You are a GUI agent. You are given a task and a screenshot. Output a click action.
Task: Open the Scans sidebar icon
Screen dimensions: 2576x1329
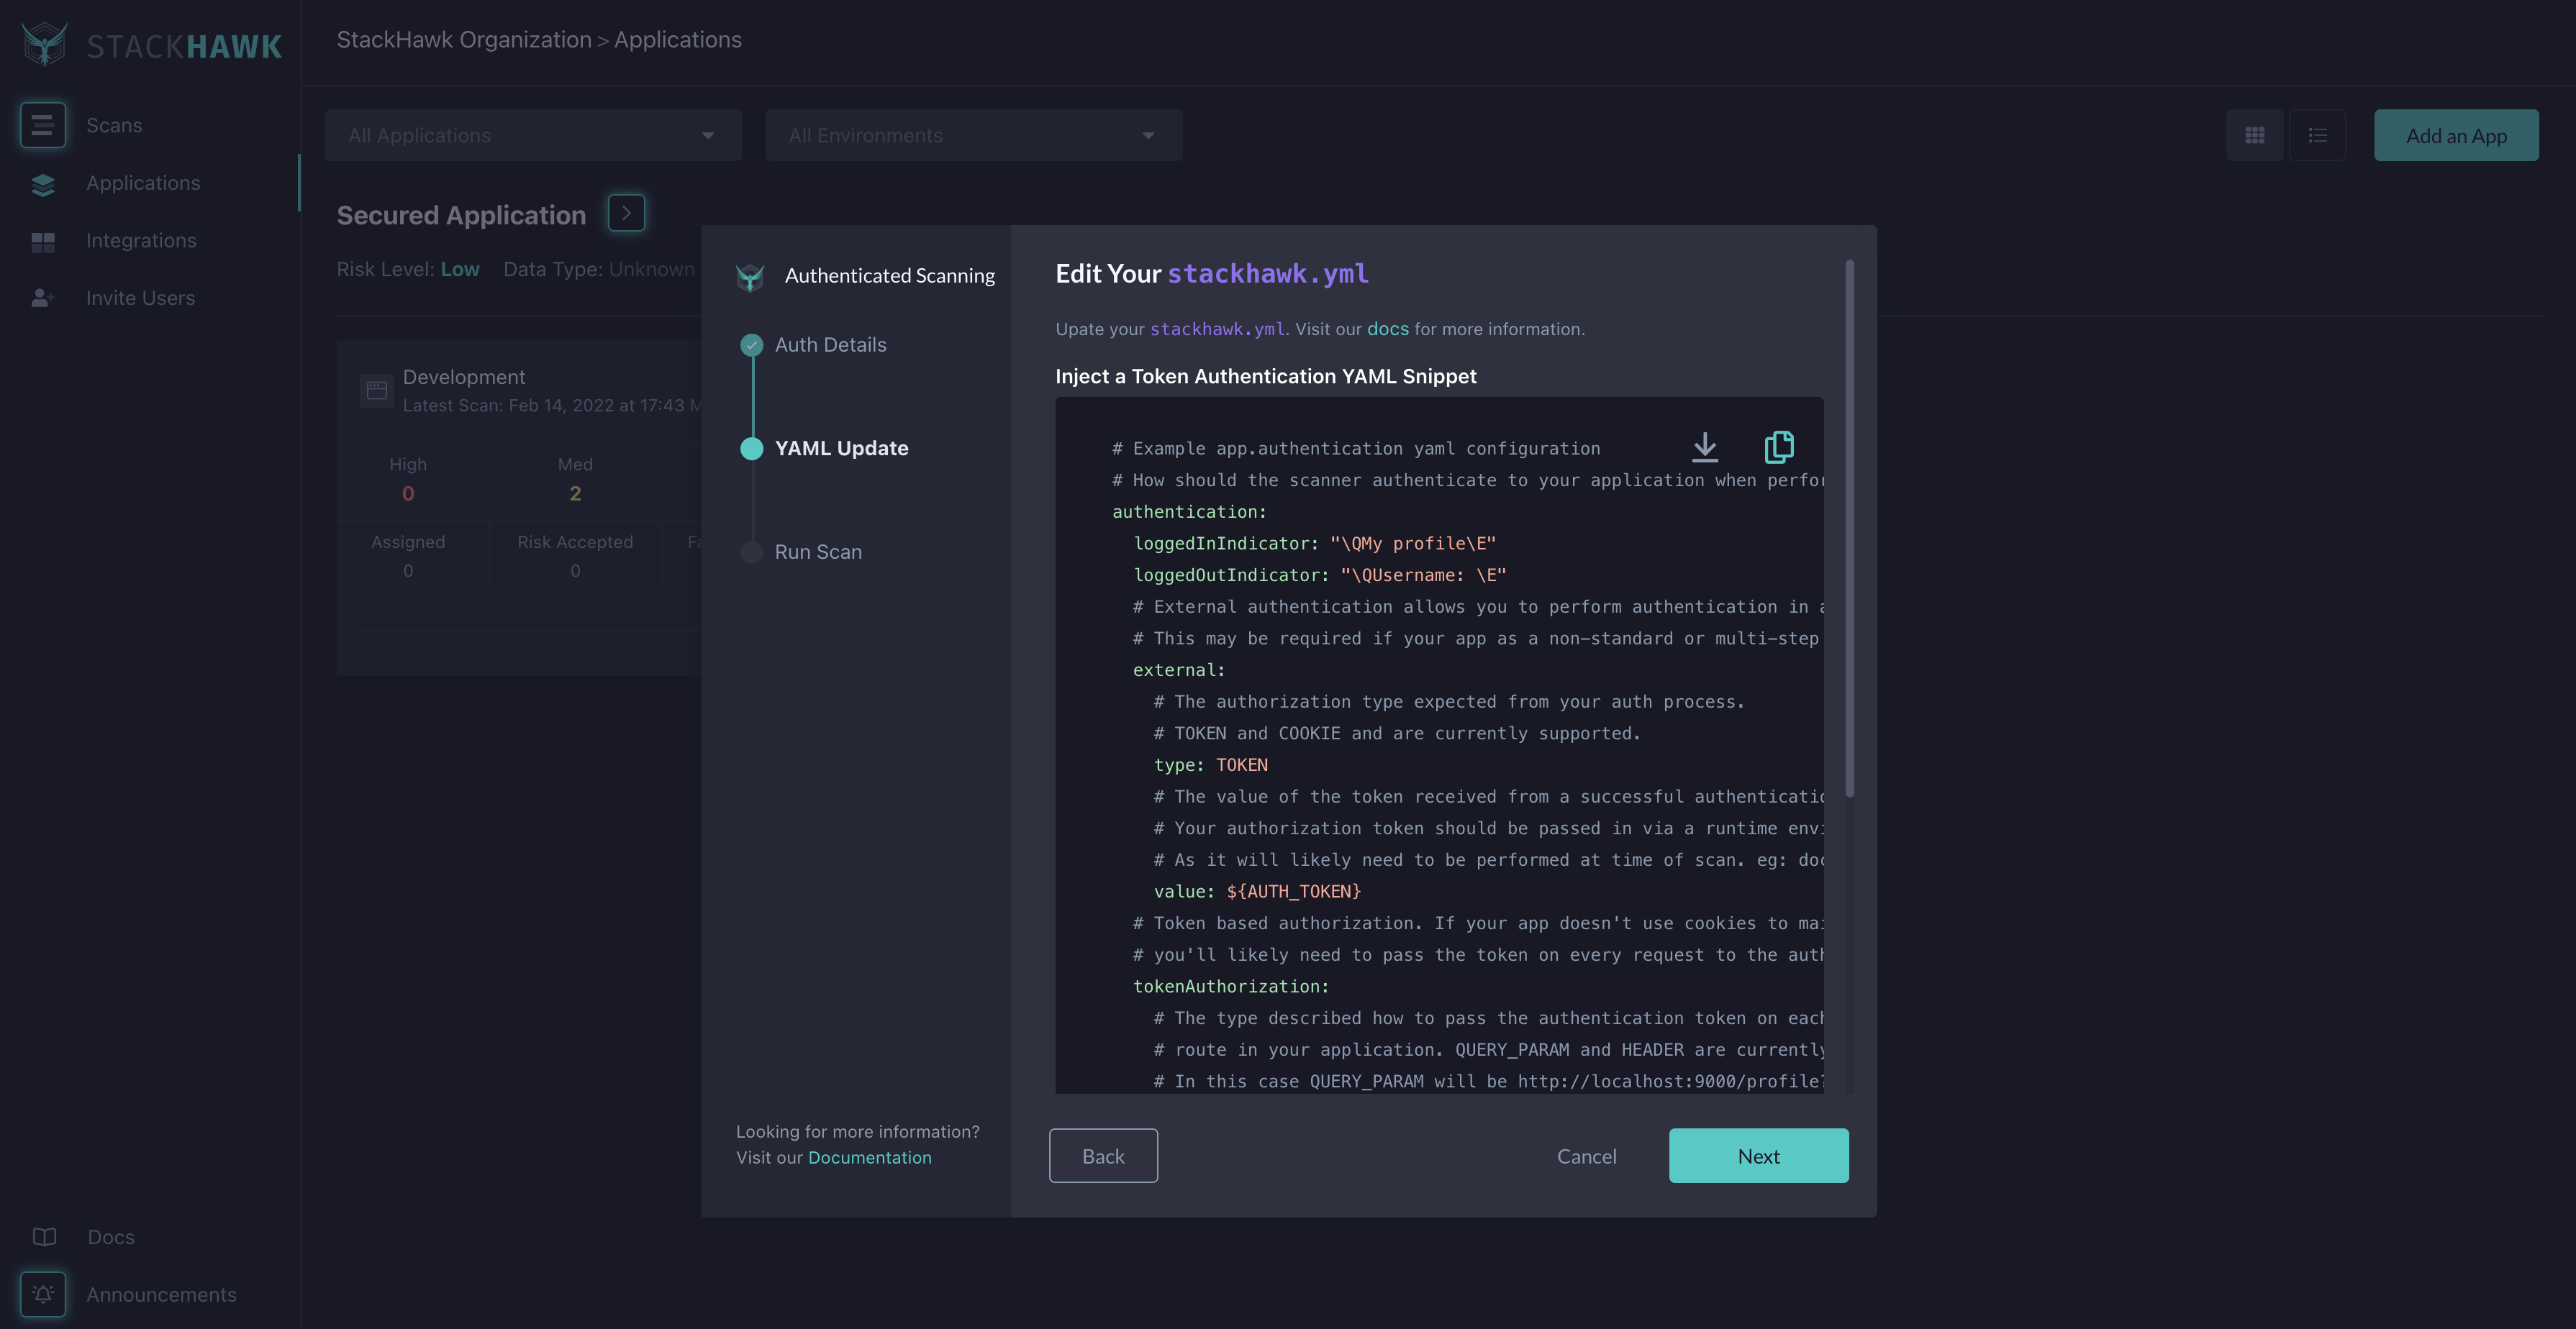[43, 125]
